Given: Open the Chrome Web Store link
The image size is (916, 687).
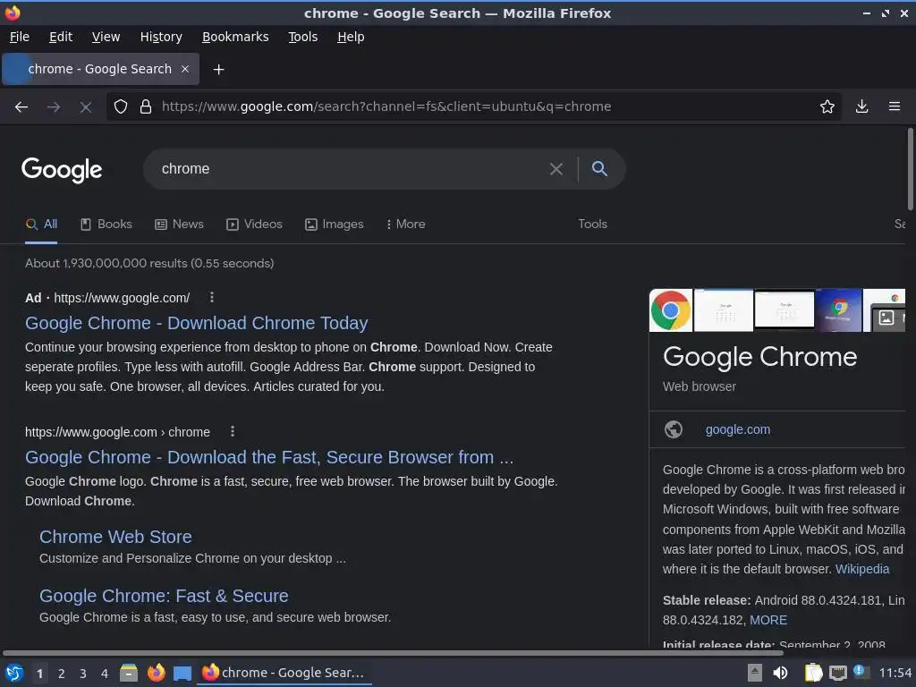Looking at the screenshot, I should coord(115,537).
